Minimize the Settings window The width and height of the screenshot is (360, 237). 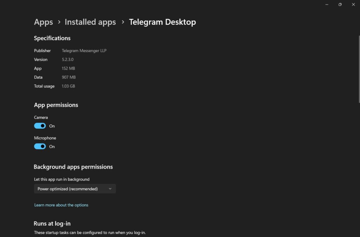pyautogui.click(x=327, y=4)
